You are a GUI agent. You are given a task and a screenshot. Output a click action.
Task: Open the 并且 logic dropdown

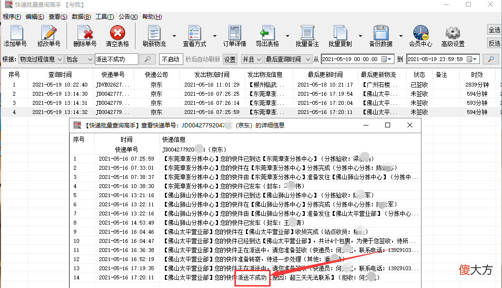pos(252,59)
